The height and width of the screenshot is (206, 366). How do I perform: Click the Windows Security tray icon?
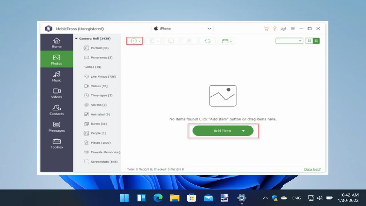275,198
